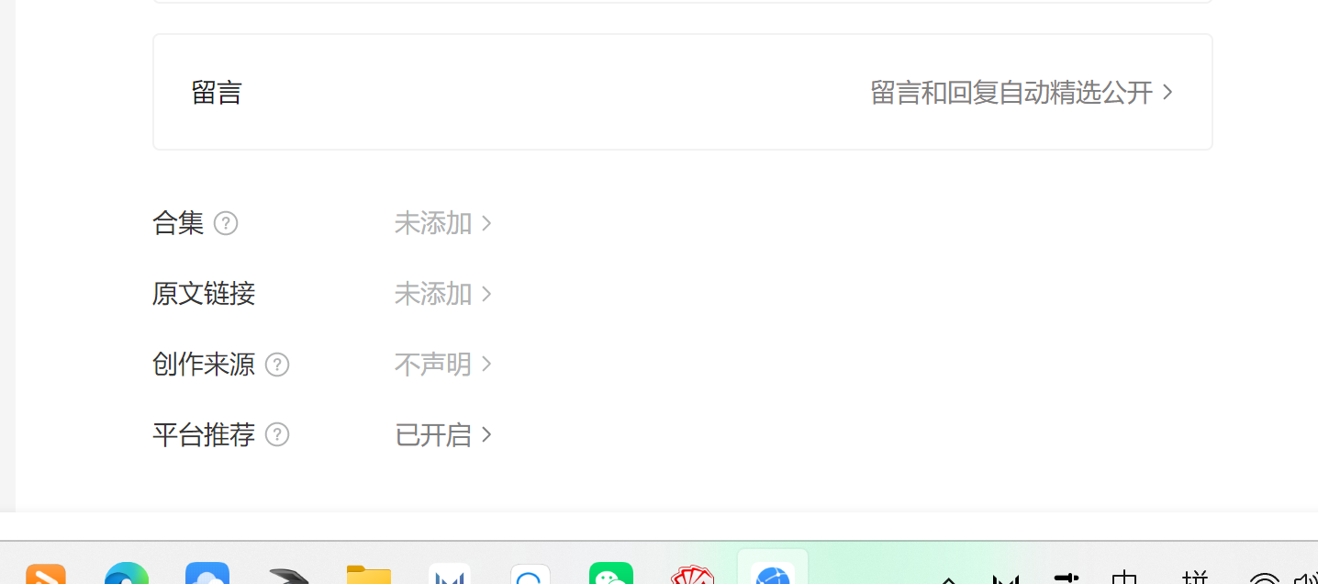Open 创作来源 不声明 selector
Viewport: 1318px width, 584px height.
(443, 365)
